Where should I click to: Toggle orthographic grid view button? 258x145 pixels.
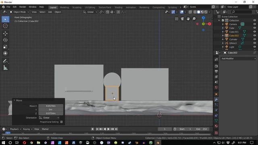tap(177, 19)
